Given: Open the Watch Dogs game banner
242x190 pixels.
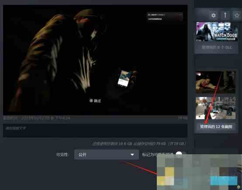Looking at the screenshot, I should [217, 32].
